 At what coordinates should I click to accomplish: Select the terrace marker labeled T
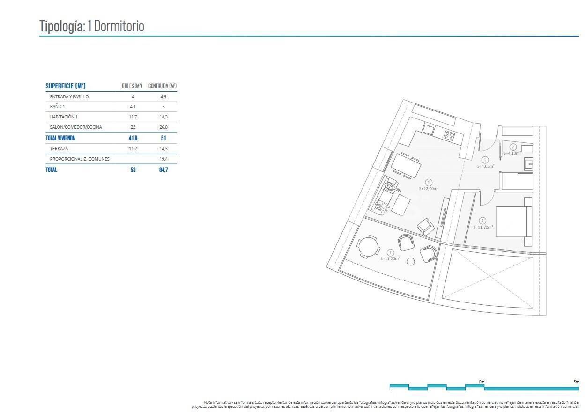click(390, 251)
